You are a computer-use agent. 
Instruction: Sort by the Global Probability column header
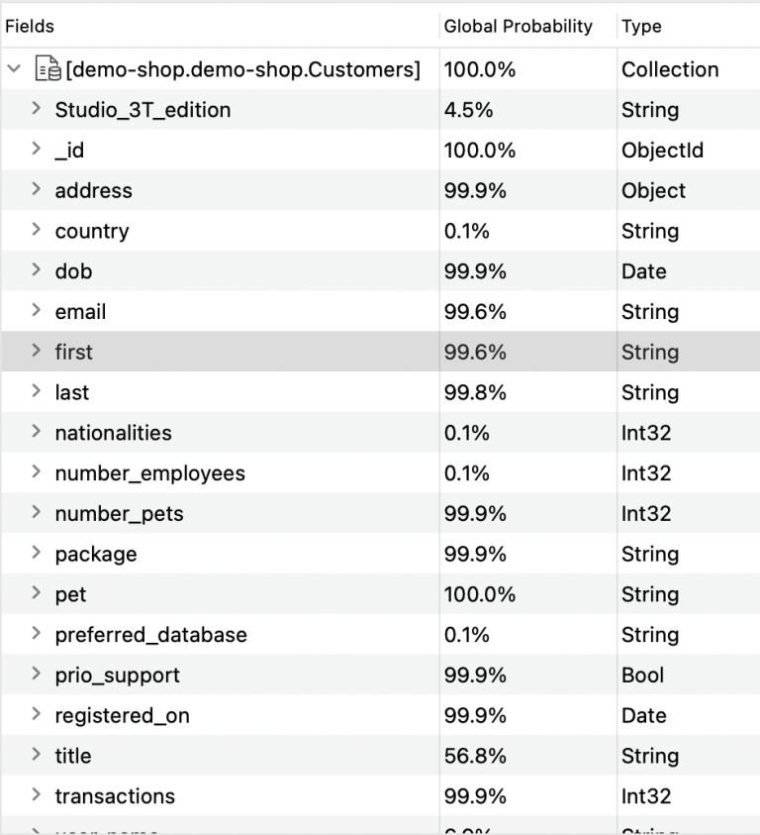tap(519, 26)
